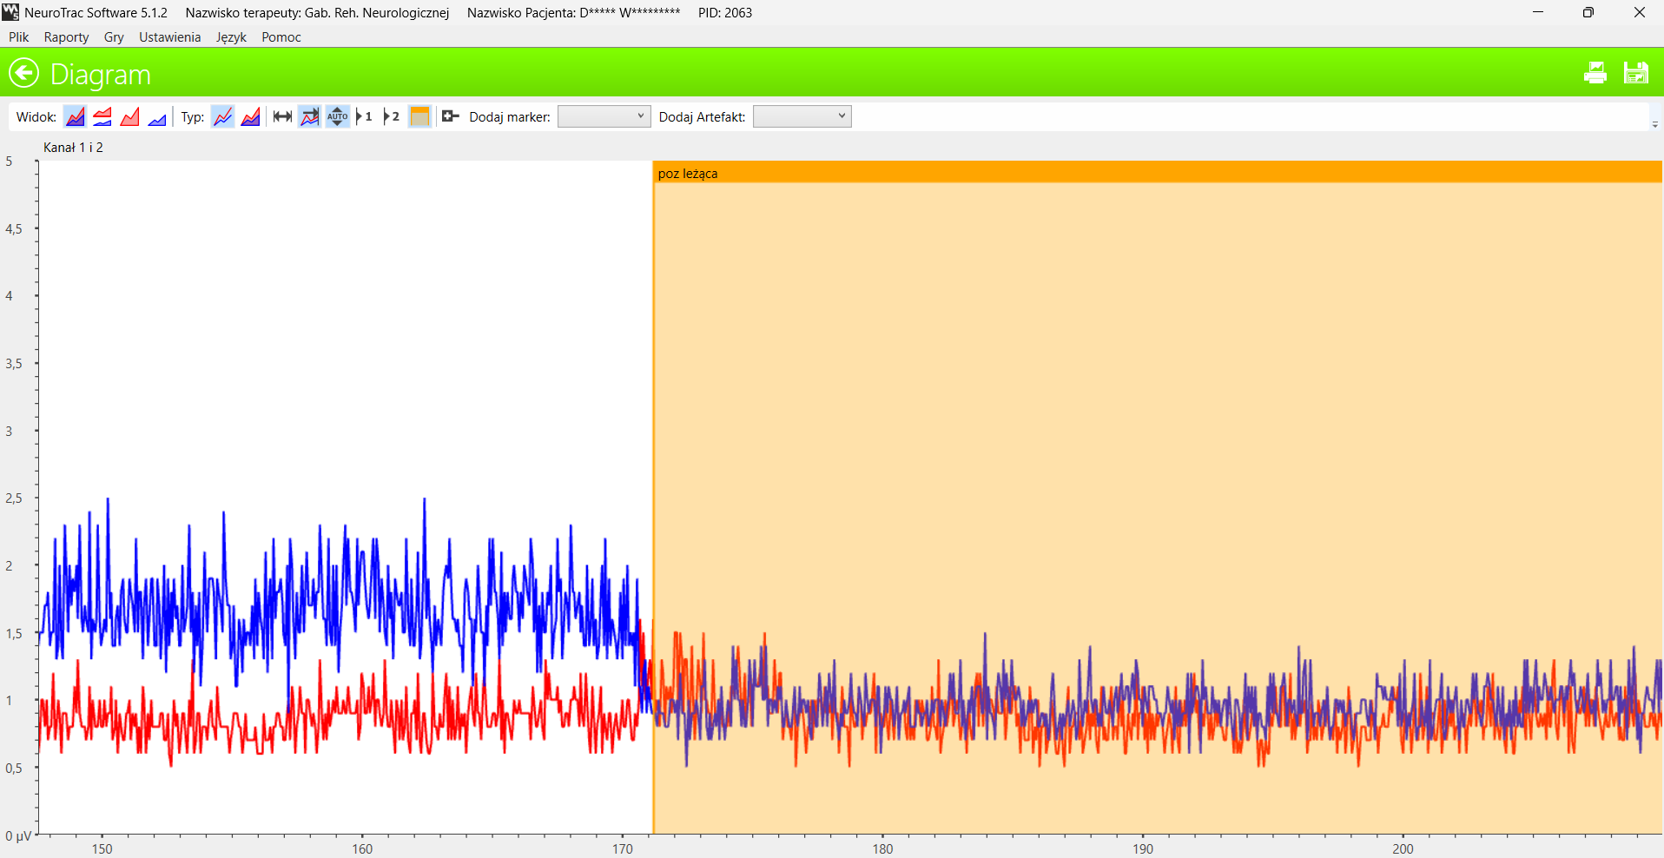
Task: Open the Raporty menu
Action: click(x=66, y=37)
